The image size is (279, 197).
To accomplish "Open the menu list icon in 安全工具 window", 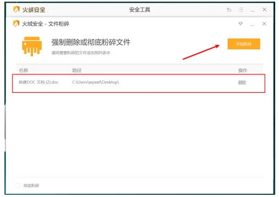I will pyautogui.click(x=241, y=9).
